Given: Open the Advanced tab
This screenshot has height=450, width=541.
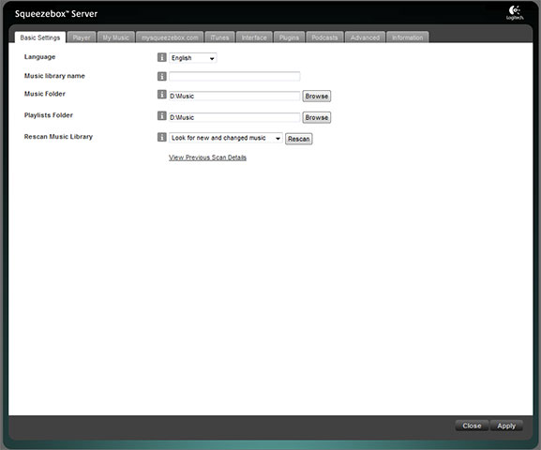Looking at the screenshot, I should (x=365, y=37).
